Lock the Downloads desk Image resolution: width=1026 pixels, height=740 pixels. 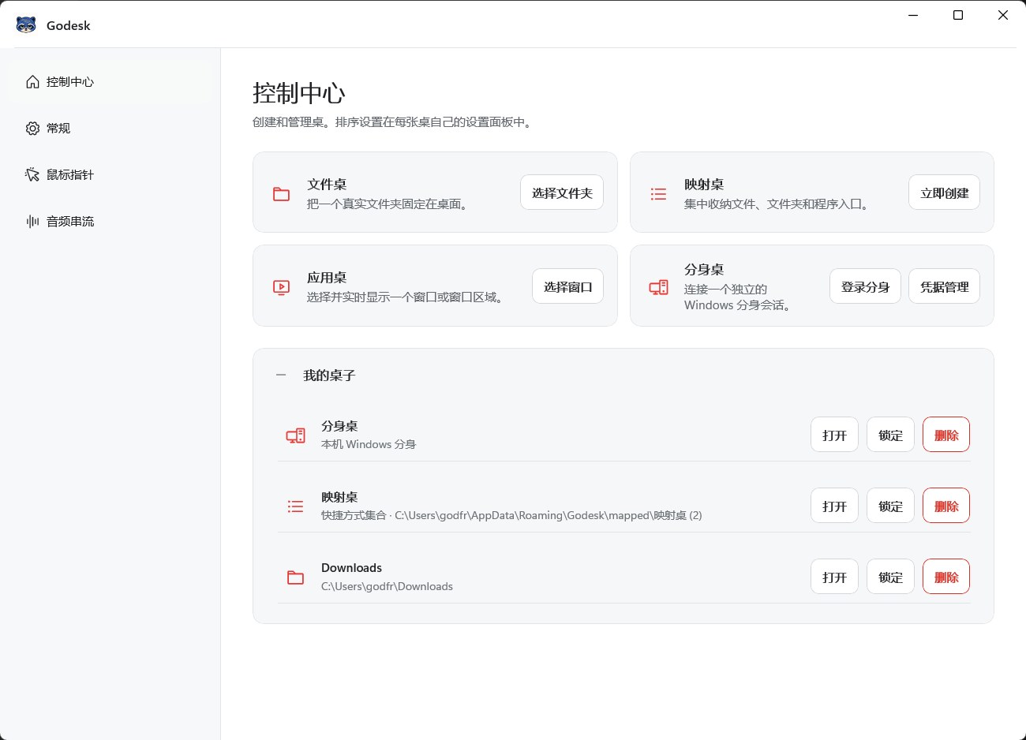pos(890,577)
